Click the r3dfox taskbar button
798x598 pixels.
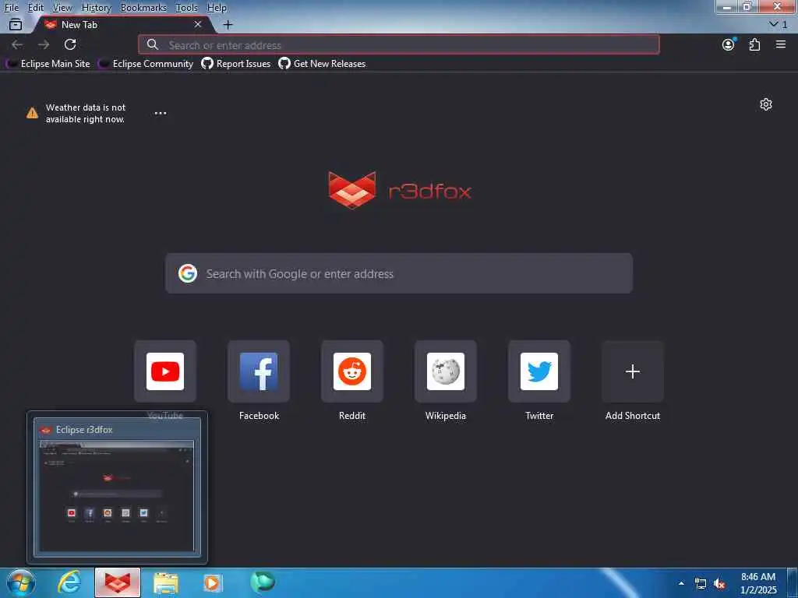[118, 582]
